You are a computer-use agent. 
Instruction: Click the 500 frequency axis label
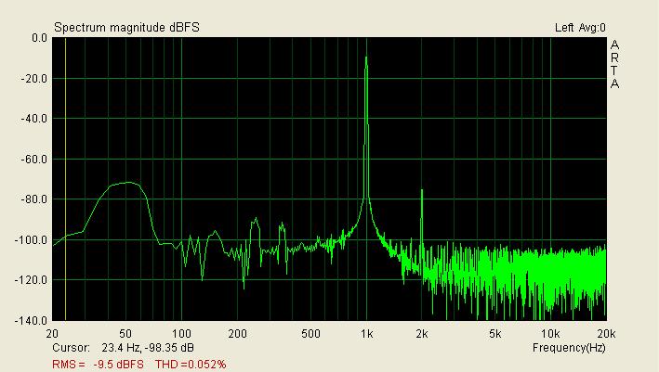(x=310, y=334)
